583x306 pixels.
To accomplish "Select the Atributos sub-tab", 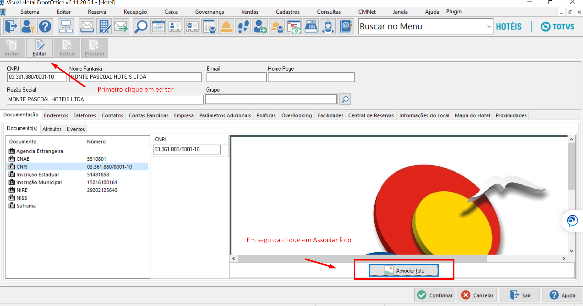I will pyautogui.click(x=52, y=129).
